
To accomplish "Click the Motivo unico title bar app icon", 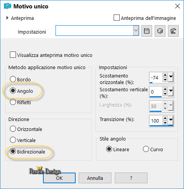I will coord(8,6).
